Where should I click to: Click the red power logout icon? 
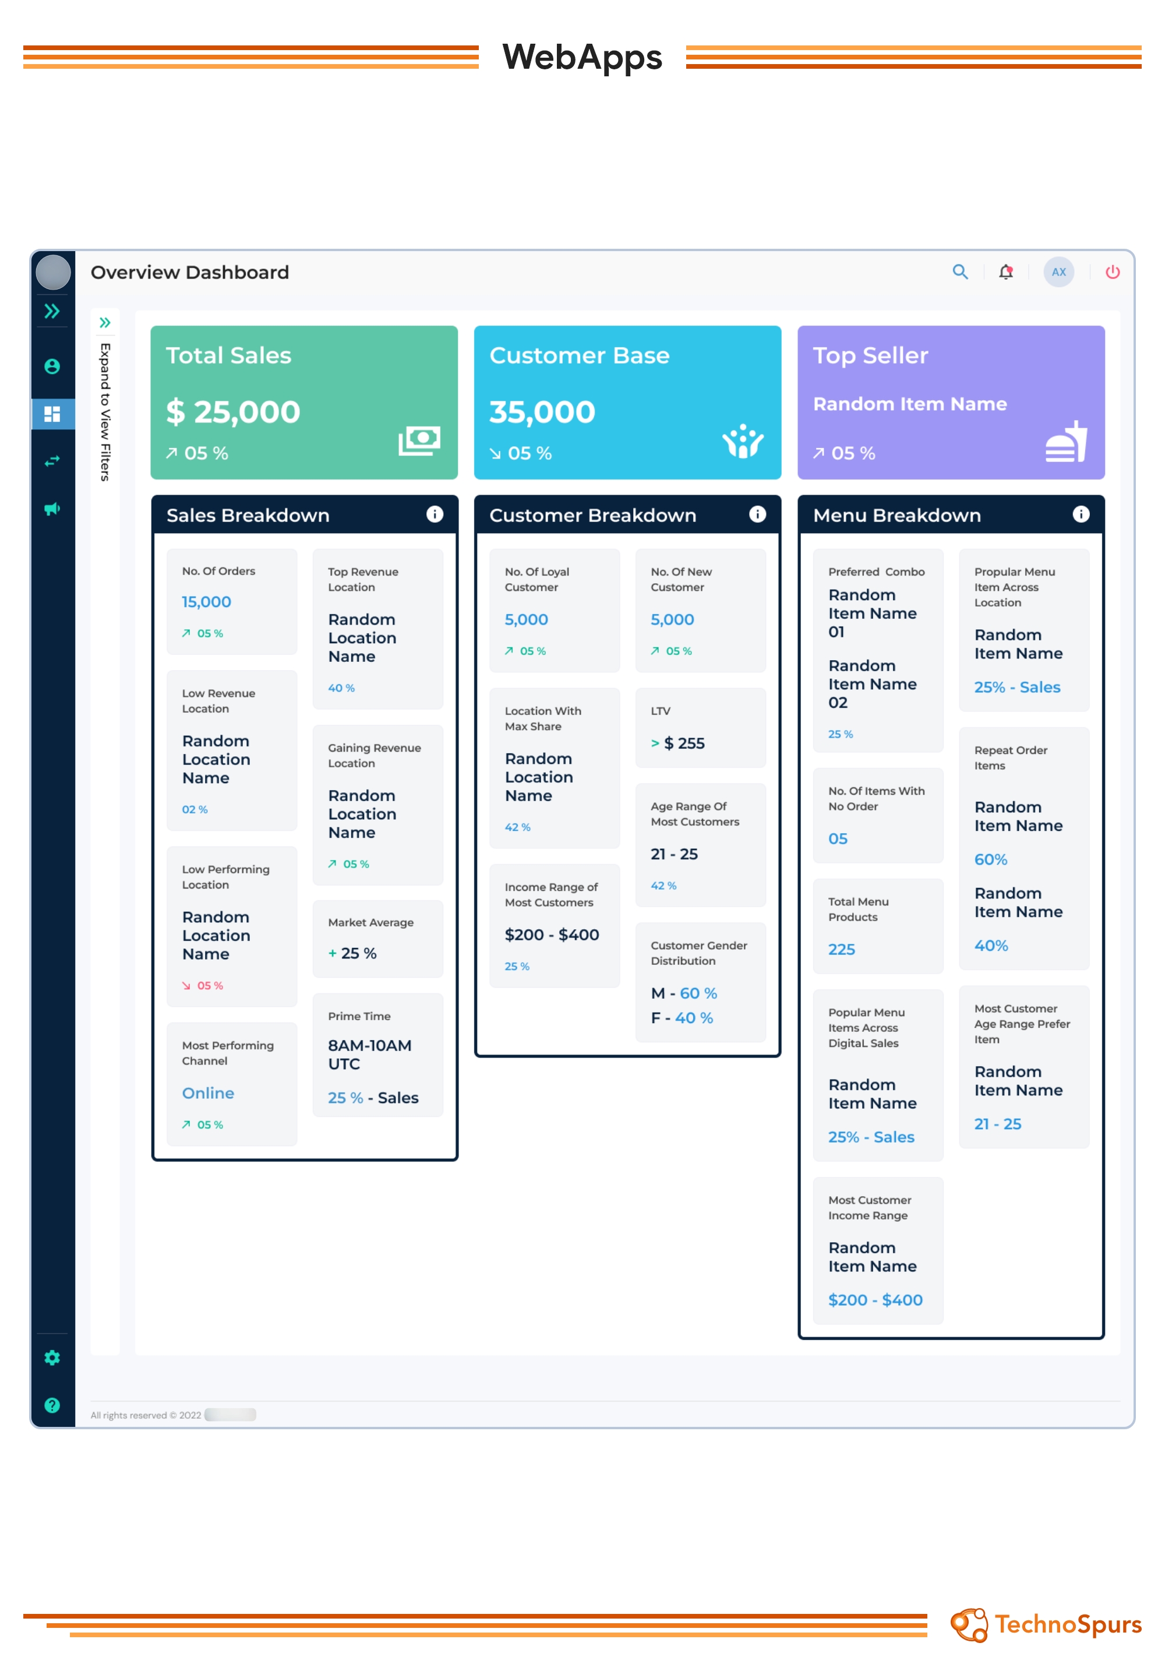1112,272
